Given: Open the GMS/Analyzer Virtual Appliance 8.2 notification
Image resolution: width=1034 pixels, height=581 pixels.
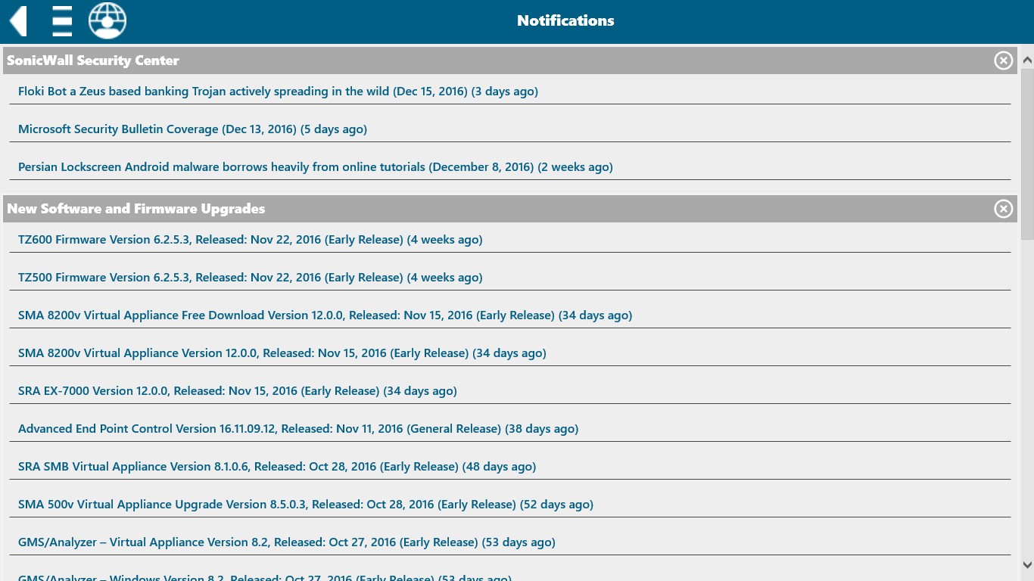Looking at the screenshot, I should [286, 542].
